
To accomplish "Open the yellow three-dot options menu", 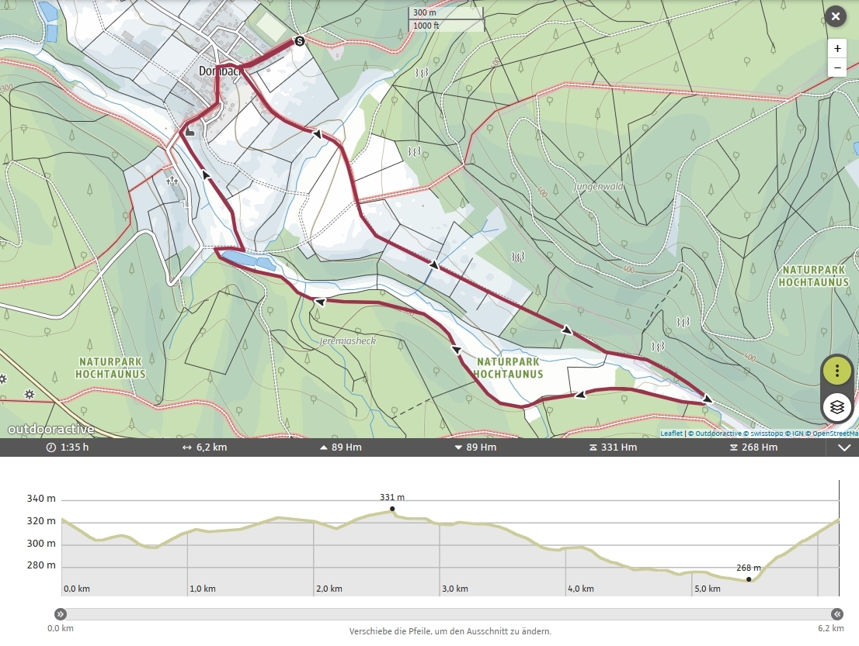I will [x=836, y=371].
